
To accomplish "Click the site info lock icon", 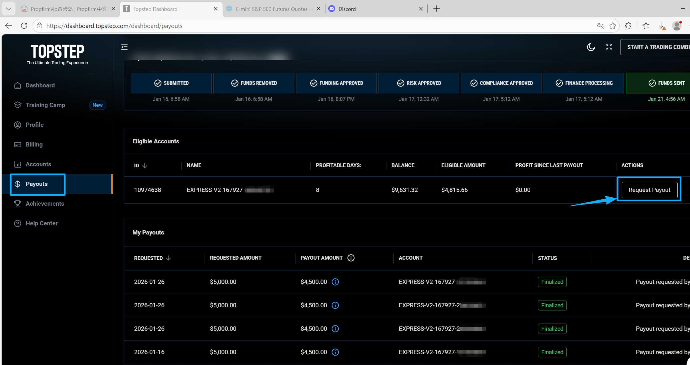I will (x=39, y=26).
